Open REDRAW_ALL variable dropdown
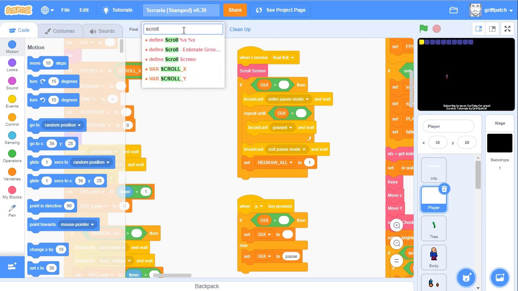518x291 pixels. click(275, 162)
